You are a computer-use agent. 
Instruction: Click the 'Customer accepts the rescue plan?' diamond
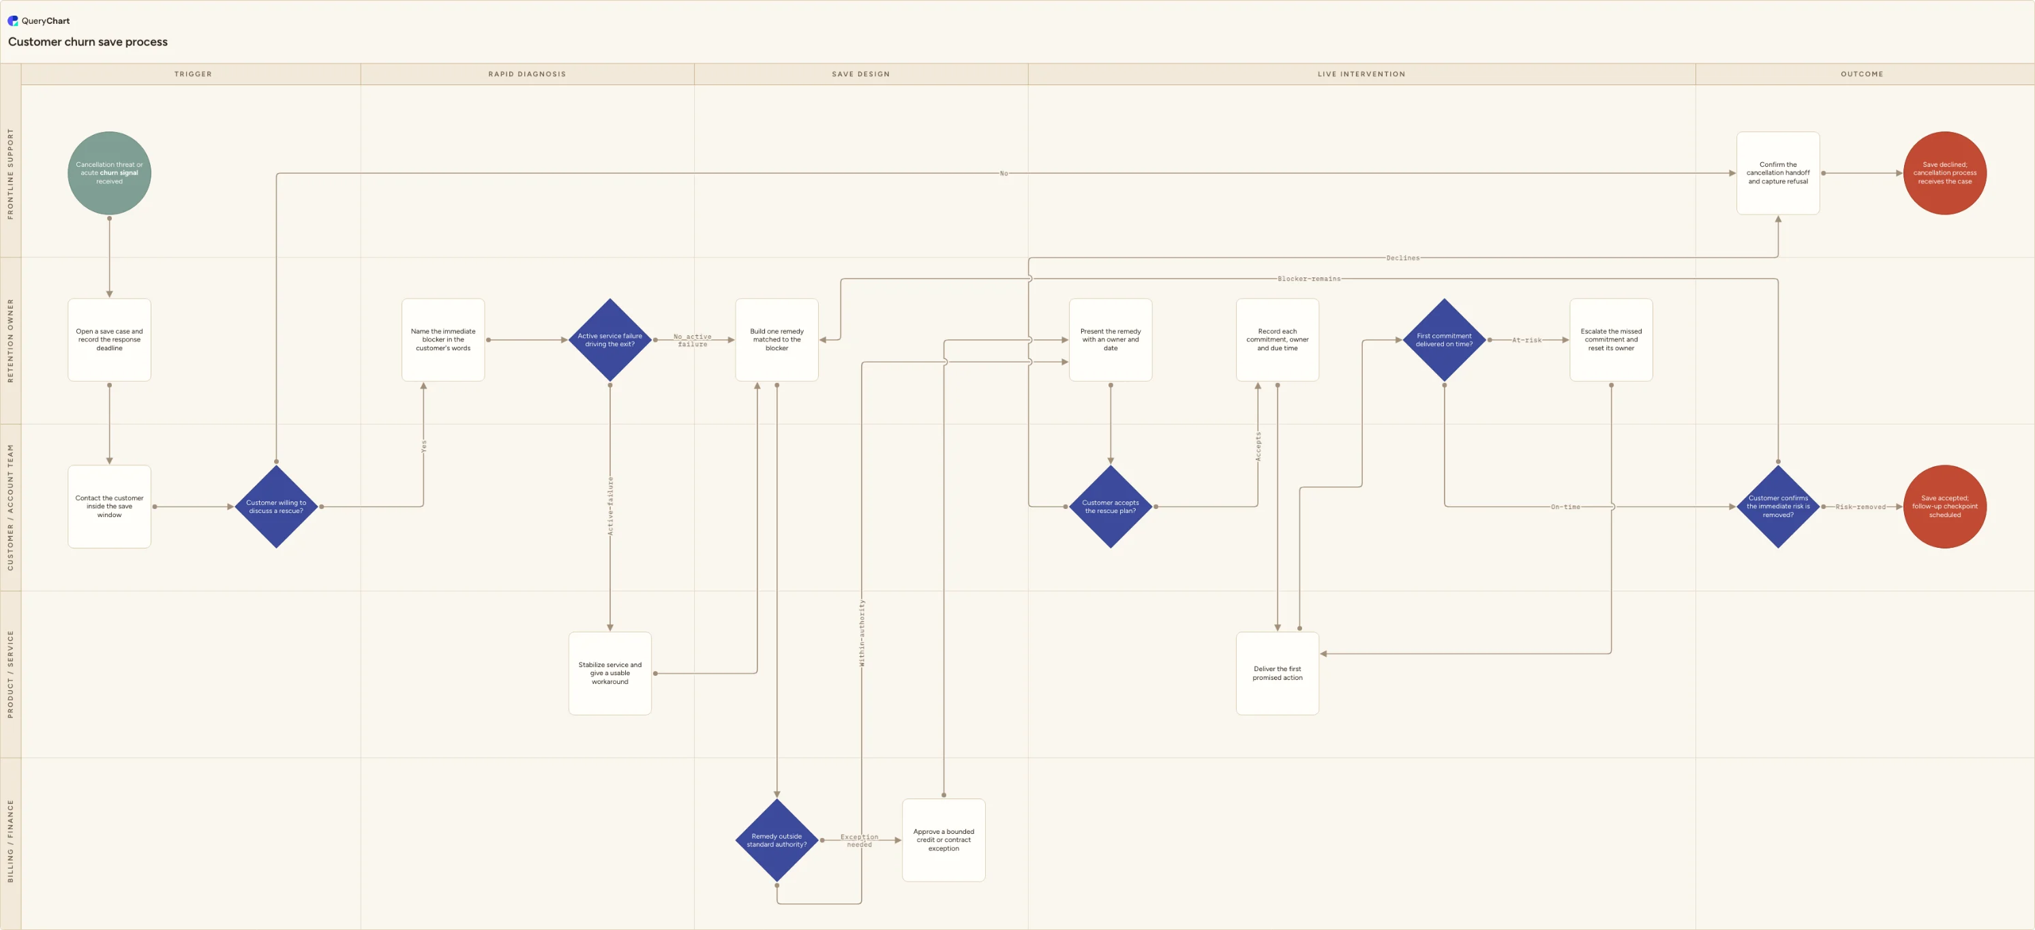1111,506
